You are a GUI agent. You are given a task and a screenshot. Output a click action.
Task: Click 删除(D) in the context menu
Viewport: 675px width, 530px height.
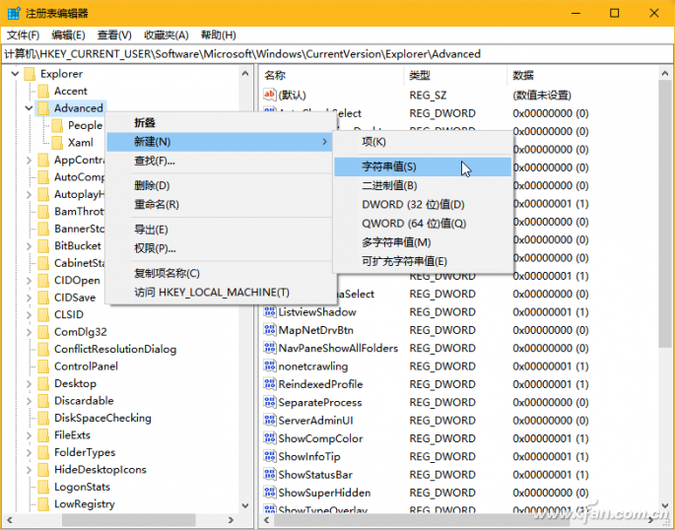point(153,185)
